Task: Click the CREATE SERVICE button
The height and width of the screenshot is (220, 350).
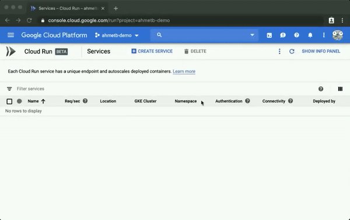Action: pyautogui.click(x=152, y=51)
